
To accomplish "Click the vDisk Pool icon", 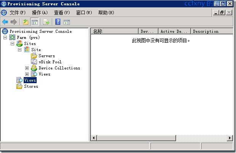I will pyautogui.click(x=34, y=62).
